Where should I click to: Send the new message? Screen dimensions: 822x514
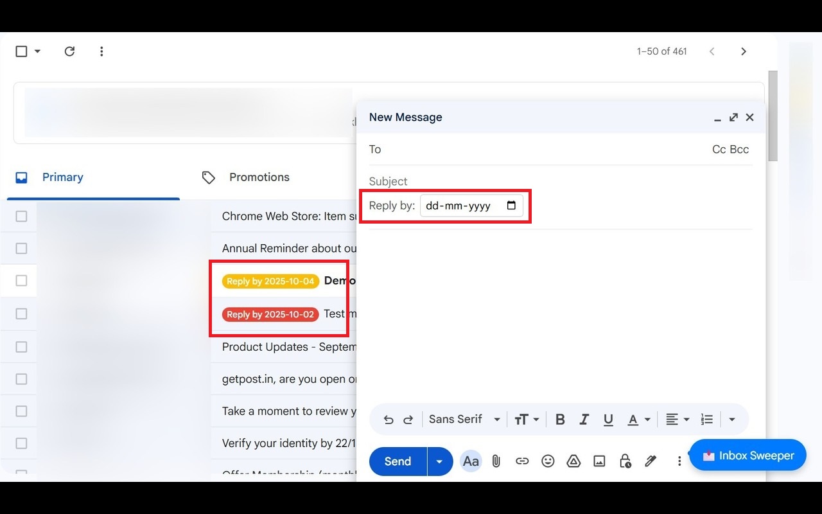397,461
